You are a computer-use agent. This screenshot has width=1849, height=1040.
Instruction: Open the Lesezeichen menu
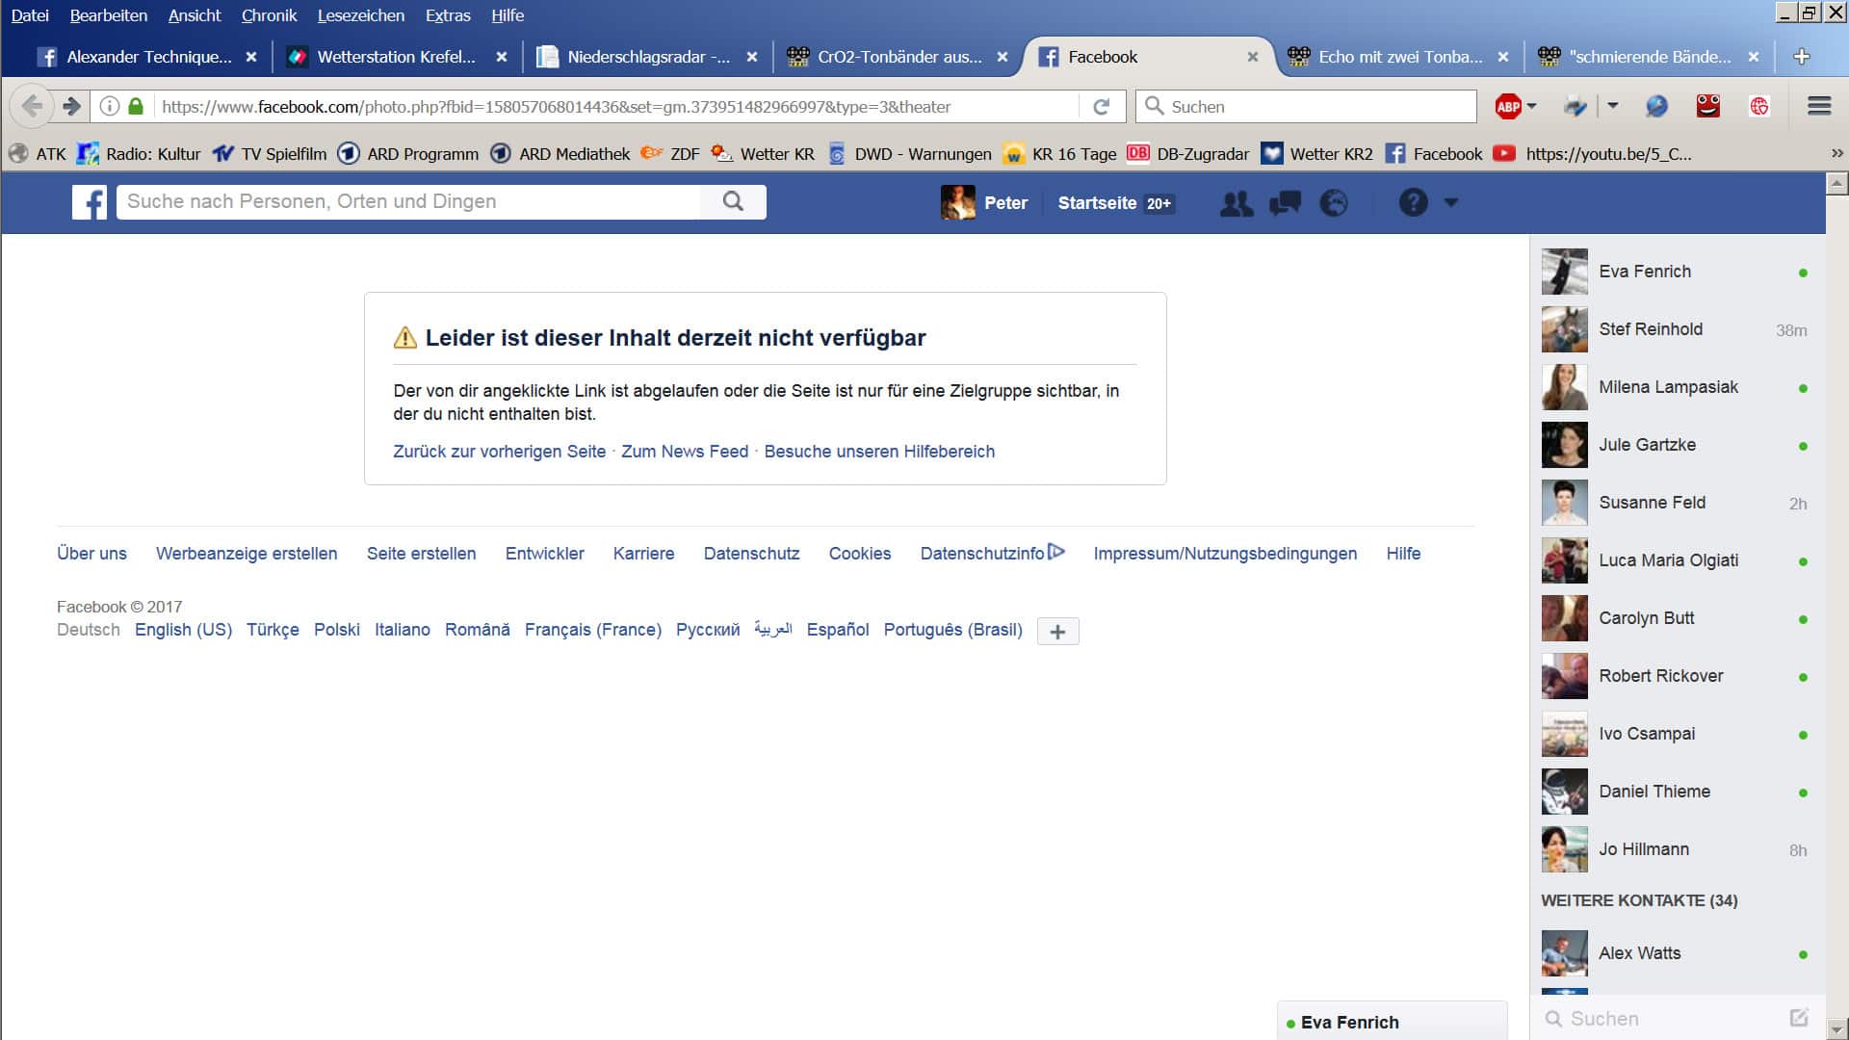click(x=360, y=15)
